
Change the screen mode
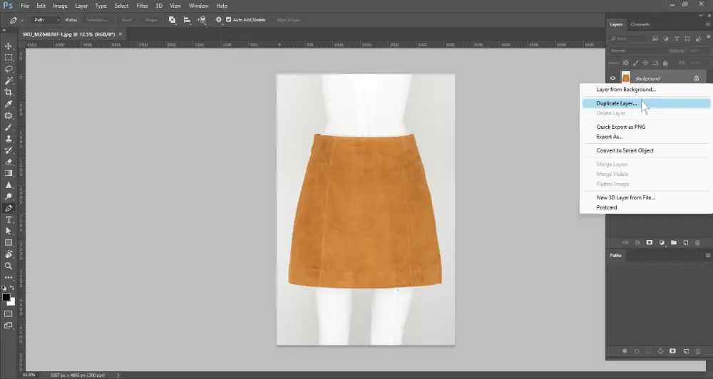[x=8, y=326]
